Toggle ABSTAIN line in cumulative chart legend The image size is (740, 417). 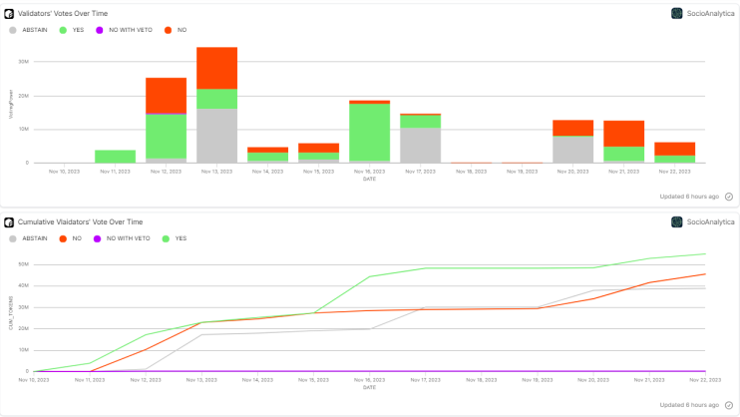click(x=28, y=238)
